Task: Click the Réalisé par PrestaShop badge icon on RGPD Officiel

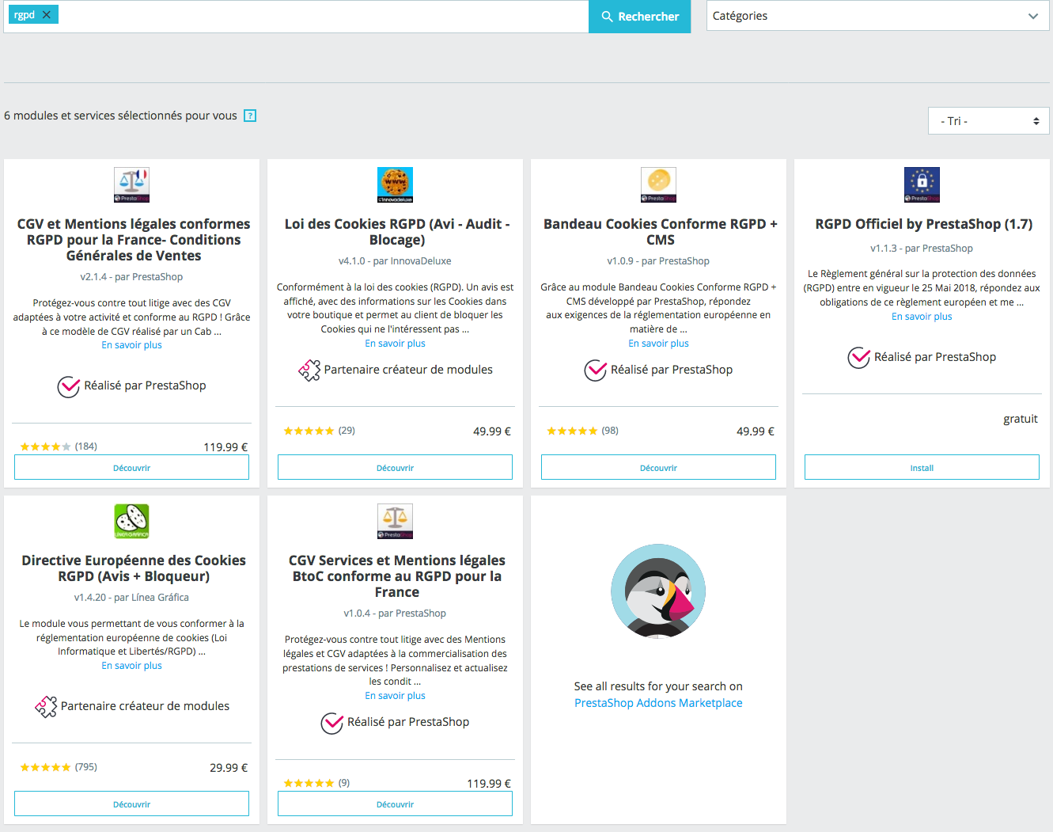Action: [x=858, y=358]
